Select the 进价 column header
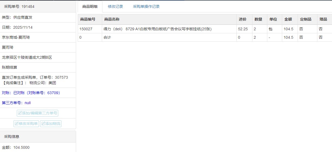Screen dimensions: 332x152 coord(242,19)
